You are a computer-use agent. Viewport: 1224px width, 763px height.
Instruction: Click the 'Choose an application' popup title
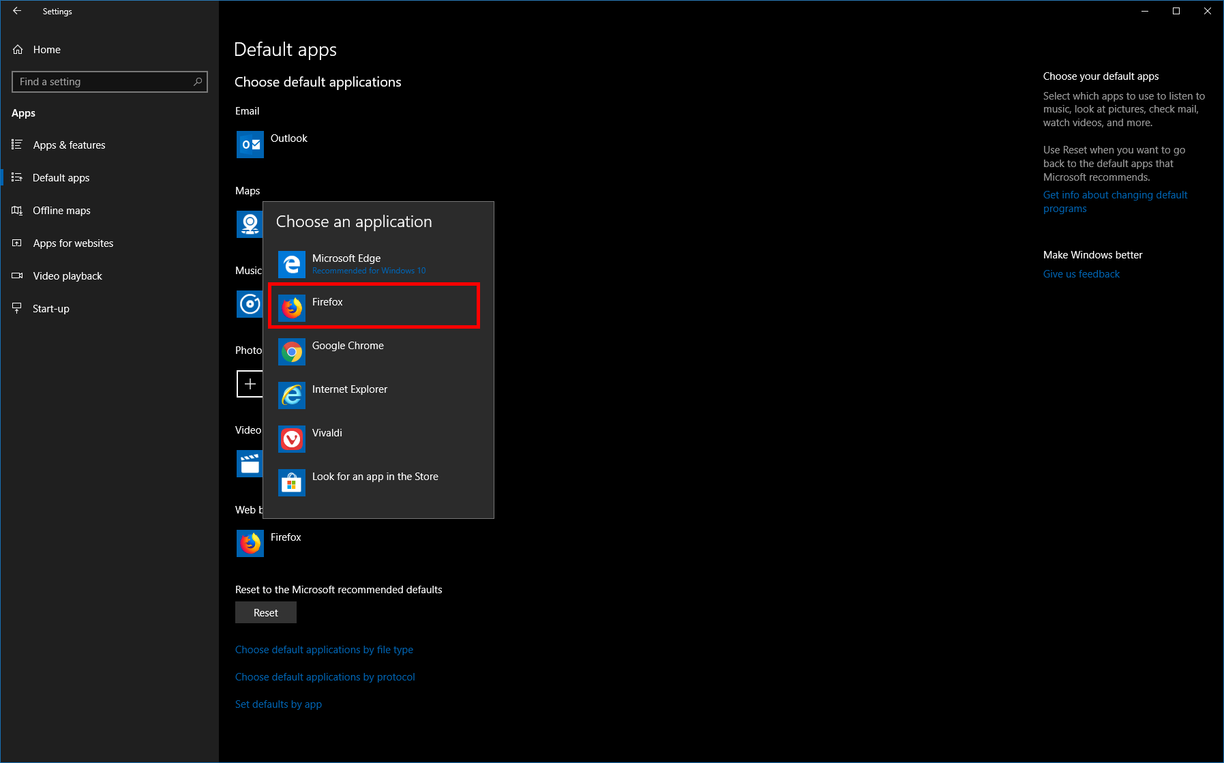(x=354, y=222)
